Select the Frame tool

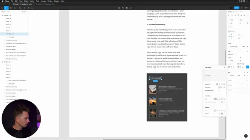[x=11, y=8]
